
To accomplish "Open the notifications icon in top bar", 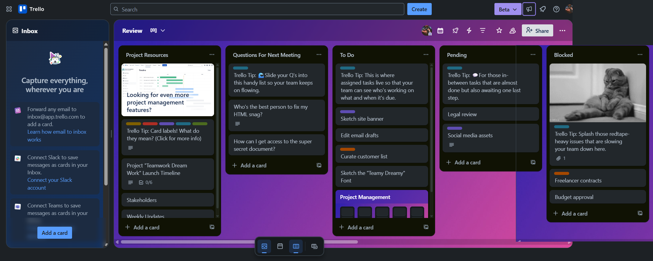I will point(543,9).
